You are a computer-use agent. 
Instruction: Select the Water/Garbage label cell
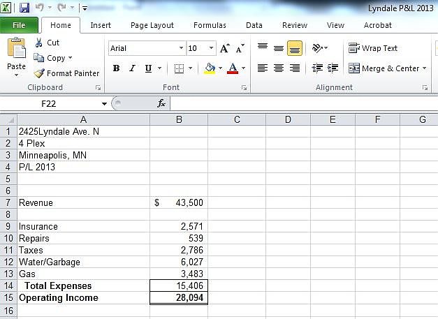pos(84,262)
